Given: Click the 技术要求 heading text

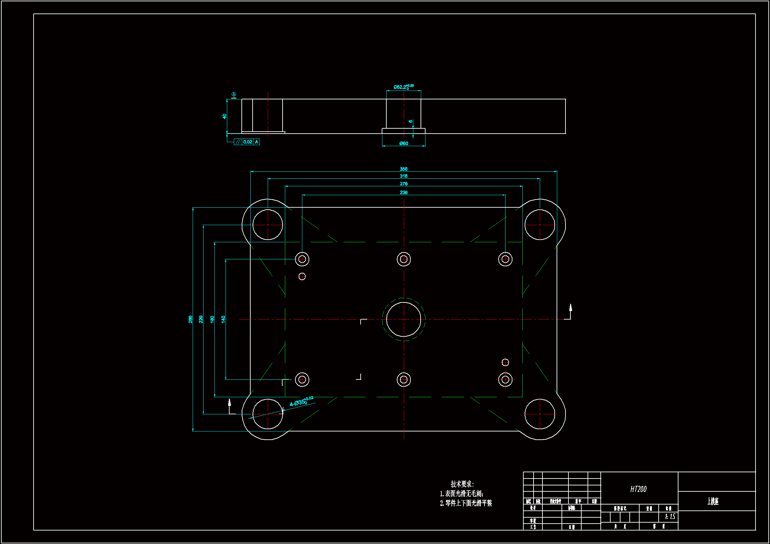Looking at the screenshot, I should [x=462, y=484].
